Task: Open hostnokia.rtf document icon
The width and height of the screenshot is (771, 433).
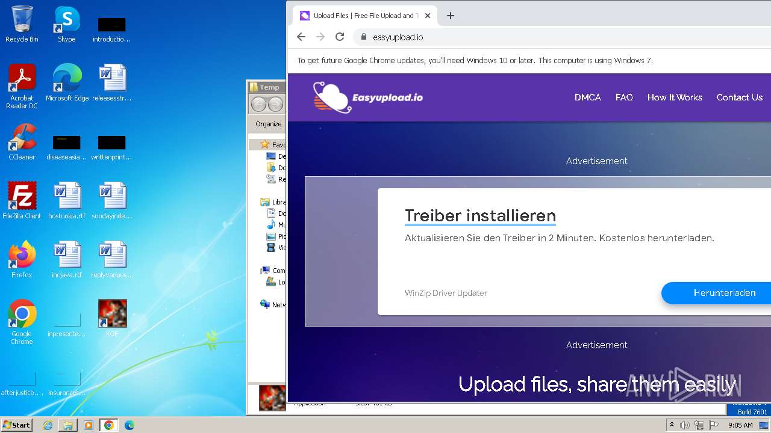Action: pos(67,201)
